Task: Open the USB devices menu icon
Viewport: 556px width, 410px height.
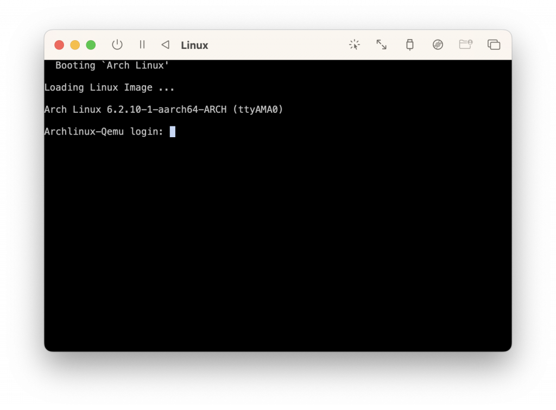Action: [x=410, y=45]
